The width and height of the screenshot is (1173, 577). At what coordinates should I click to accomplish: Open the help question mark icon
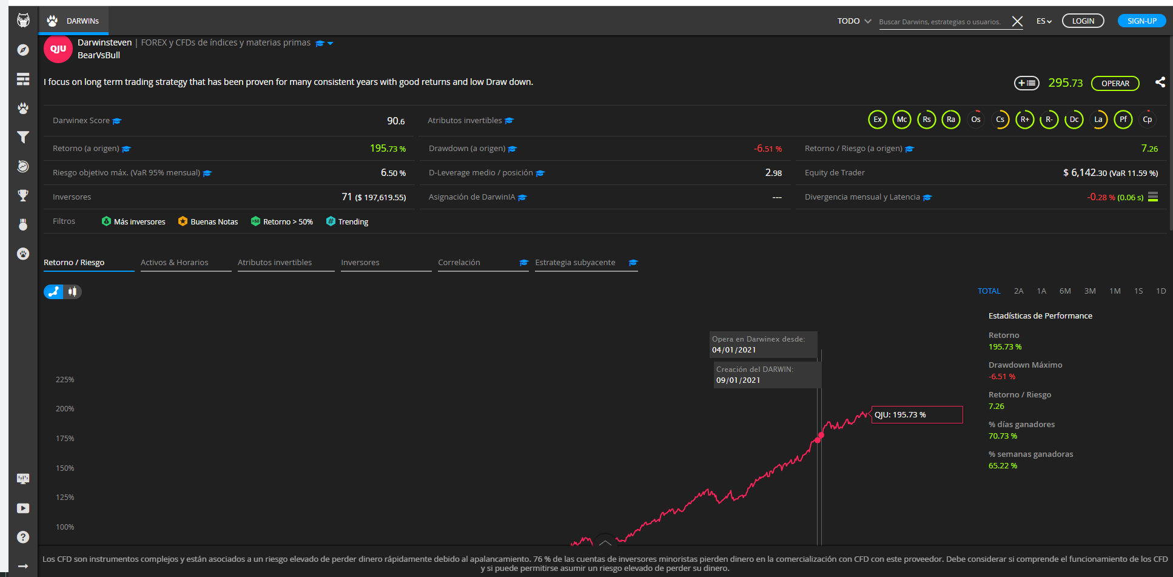(23, 537)
